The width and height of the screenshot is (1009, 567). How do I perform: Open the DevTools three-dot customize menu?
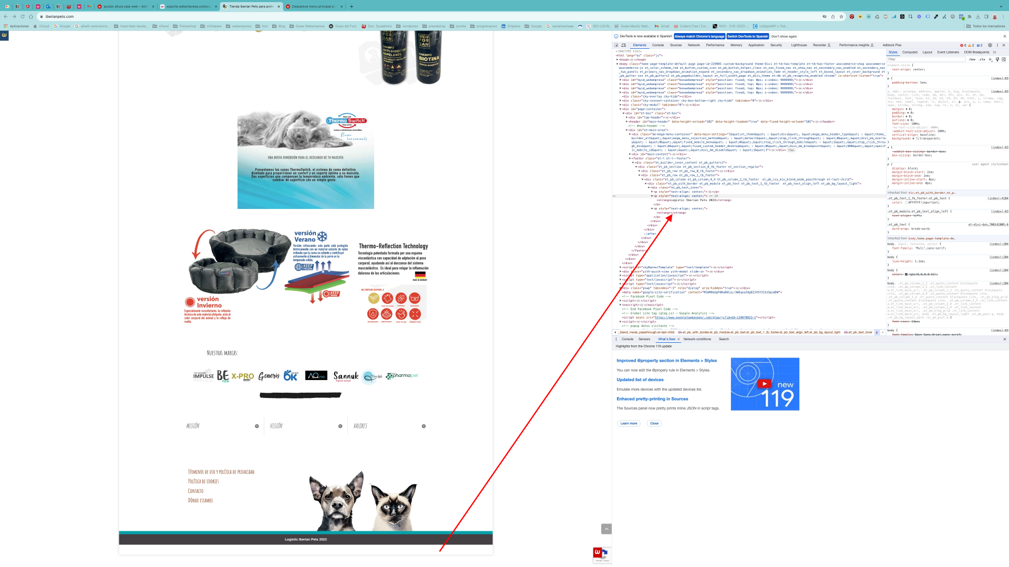pos(997,45)
